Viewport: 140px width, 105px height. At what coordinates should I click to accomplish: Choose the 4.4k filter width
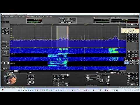132,60
